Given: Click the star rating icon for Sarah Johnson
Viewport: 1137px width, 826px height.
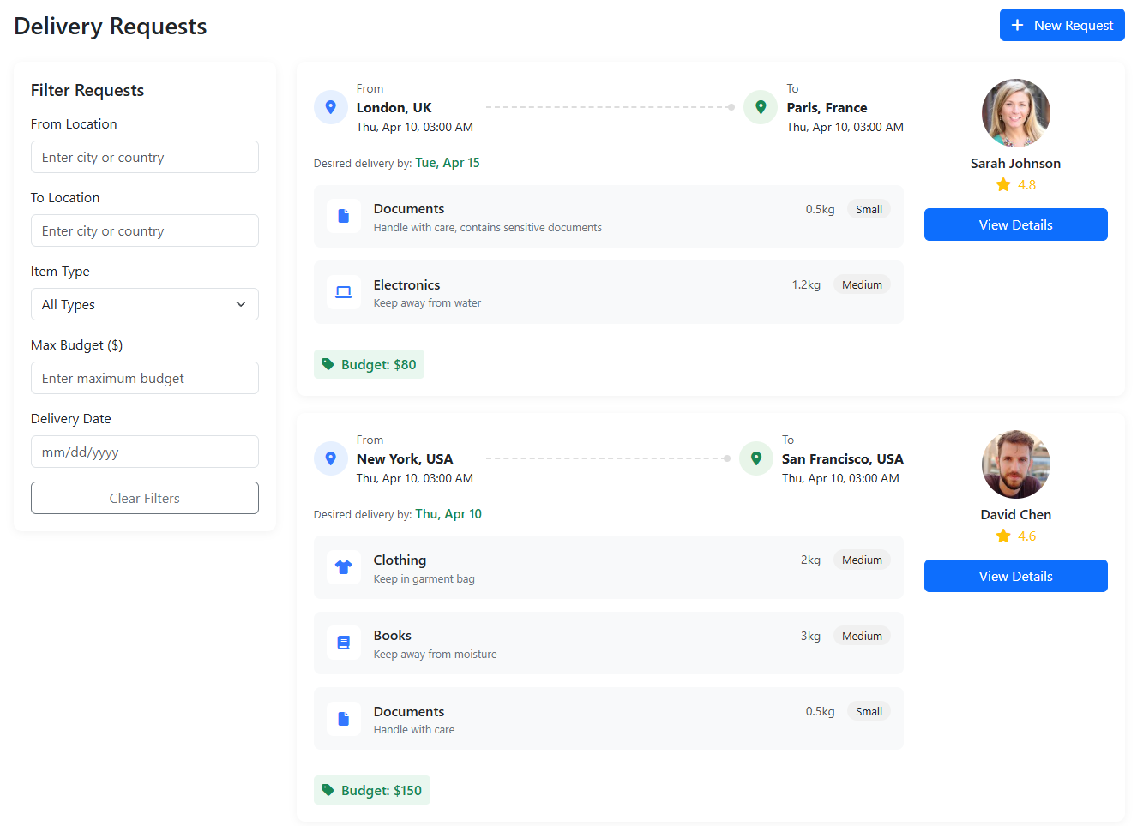Looking at the screenshot, I should tap(1003, 185).
